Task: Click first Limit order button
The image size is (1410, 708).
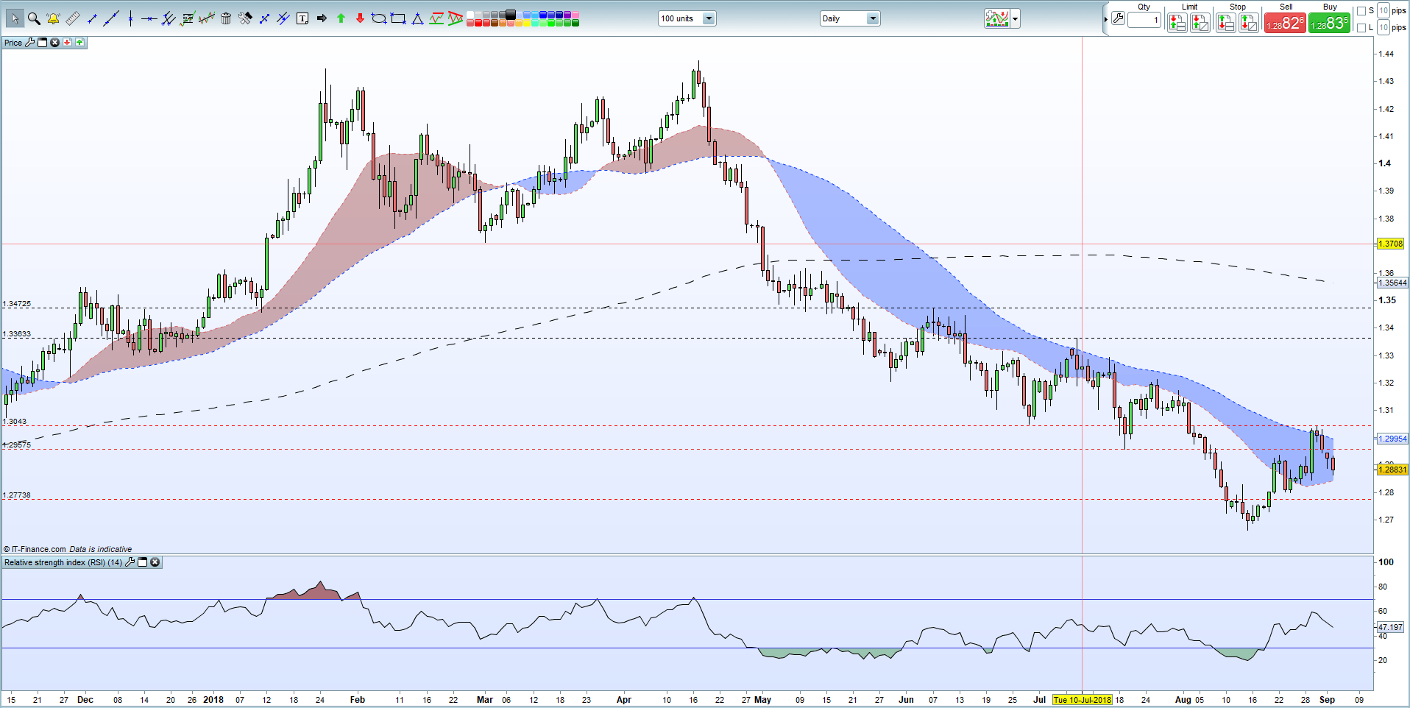Action: (1177, 23)
